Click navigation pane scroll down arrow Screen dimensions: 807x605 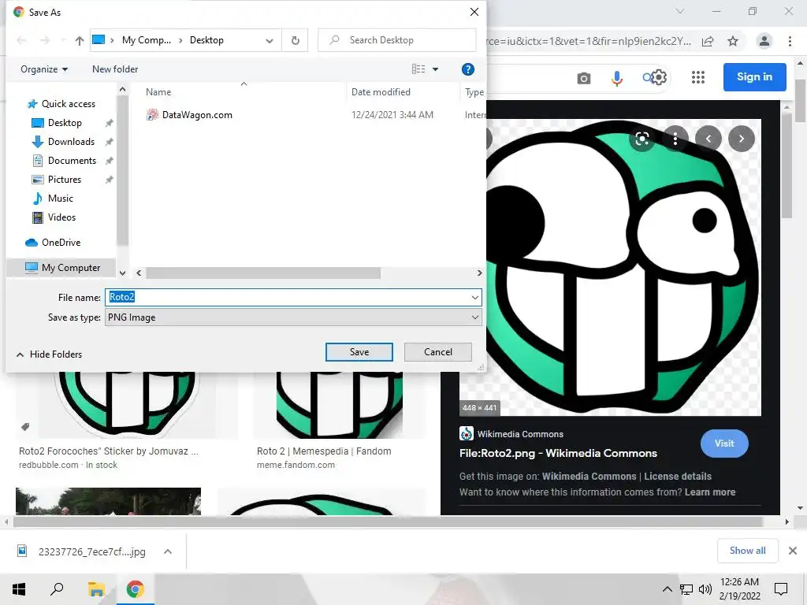[122, 273]
